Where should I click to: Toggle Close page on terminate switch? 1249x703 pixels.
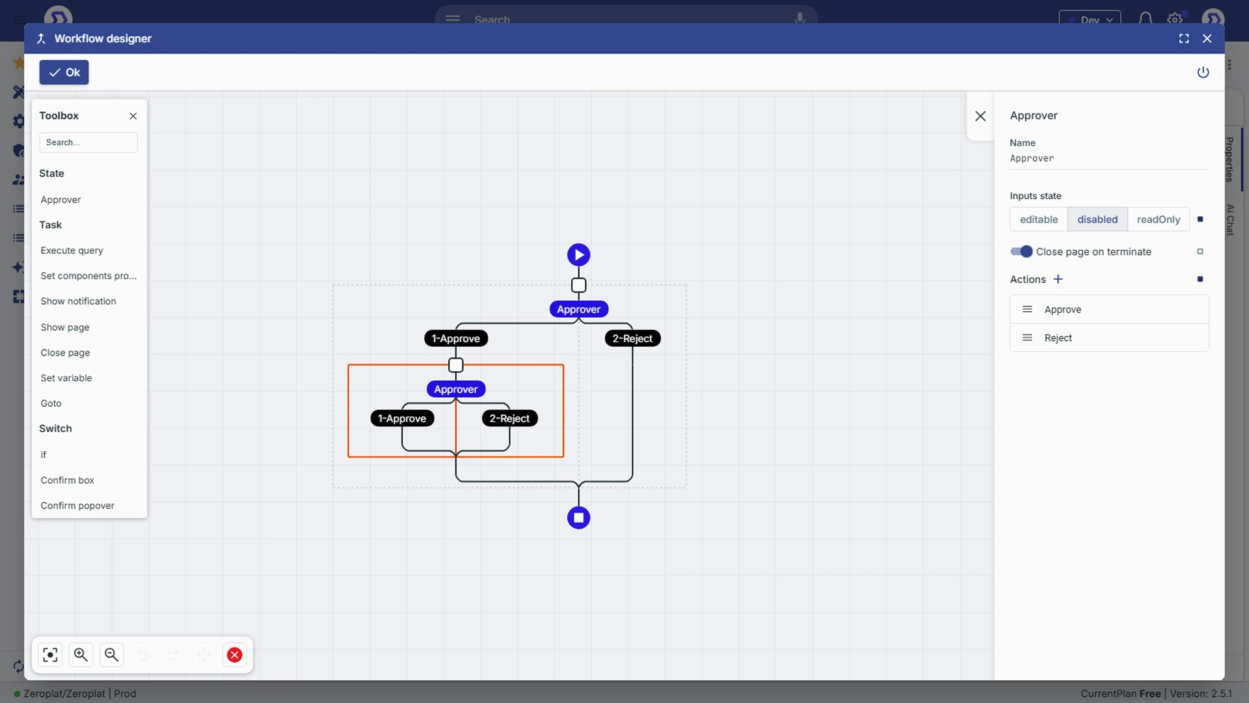click(x=1021, y=252)
